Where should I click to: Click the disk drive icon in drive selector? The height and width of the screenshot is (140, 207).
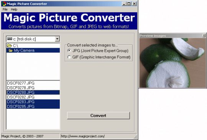click(x=10, y=39)
